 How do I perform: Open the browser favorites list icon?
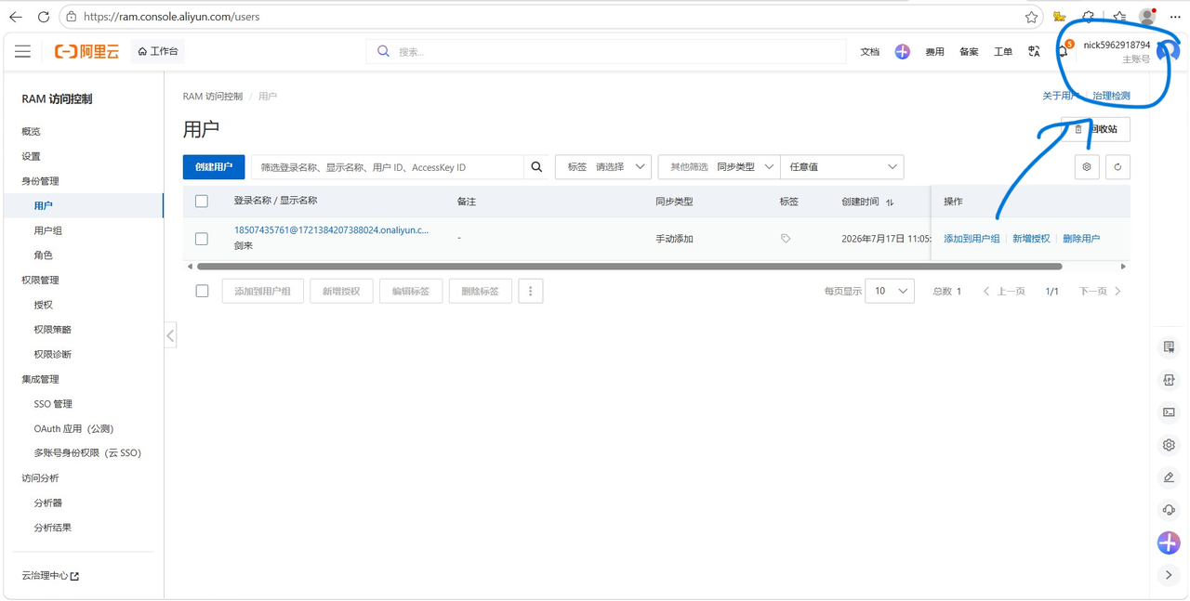1118,17
